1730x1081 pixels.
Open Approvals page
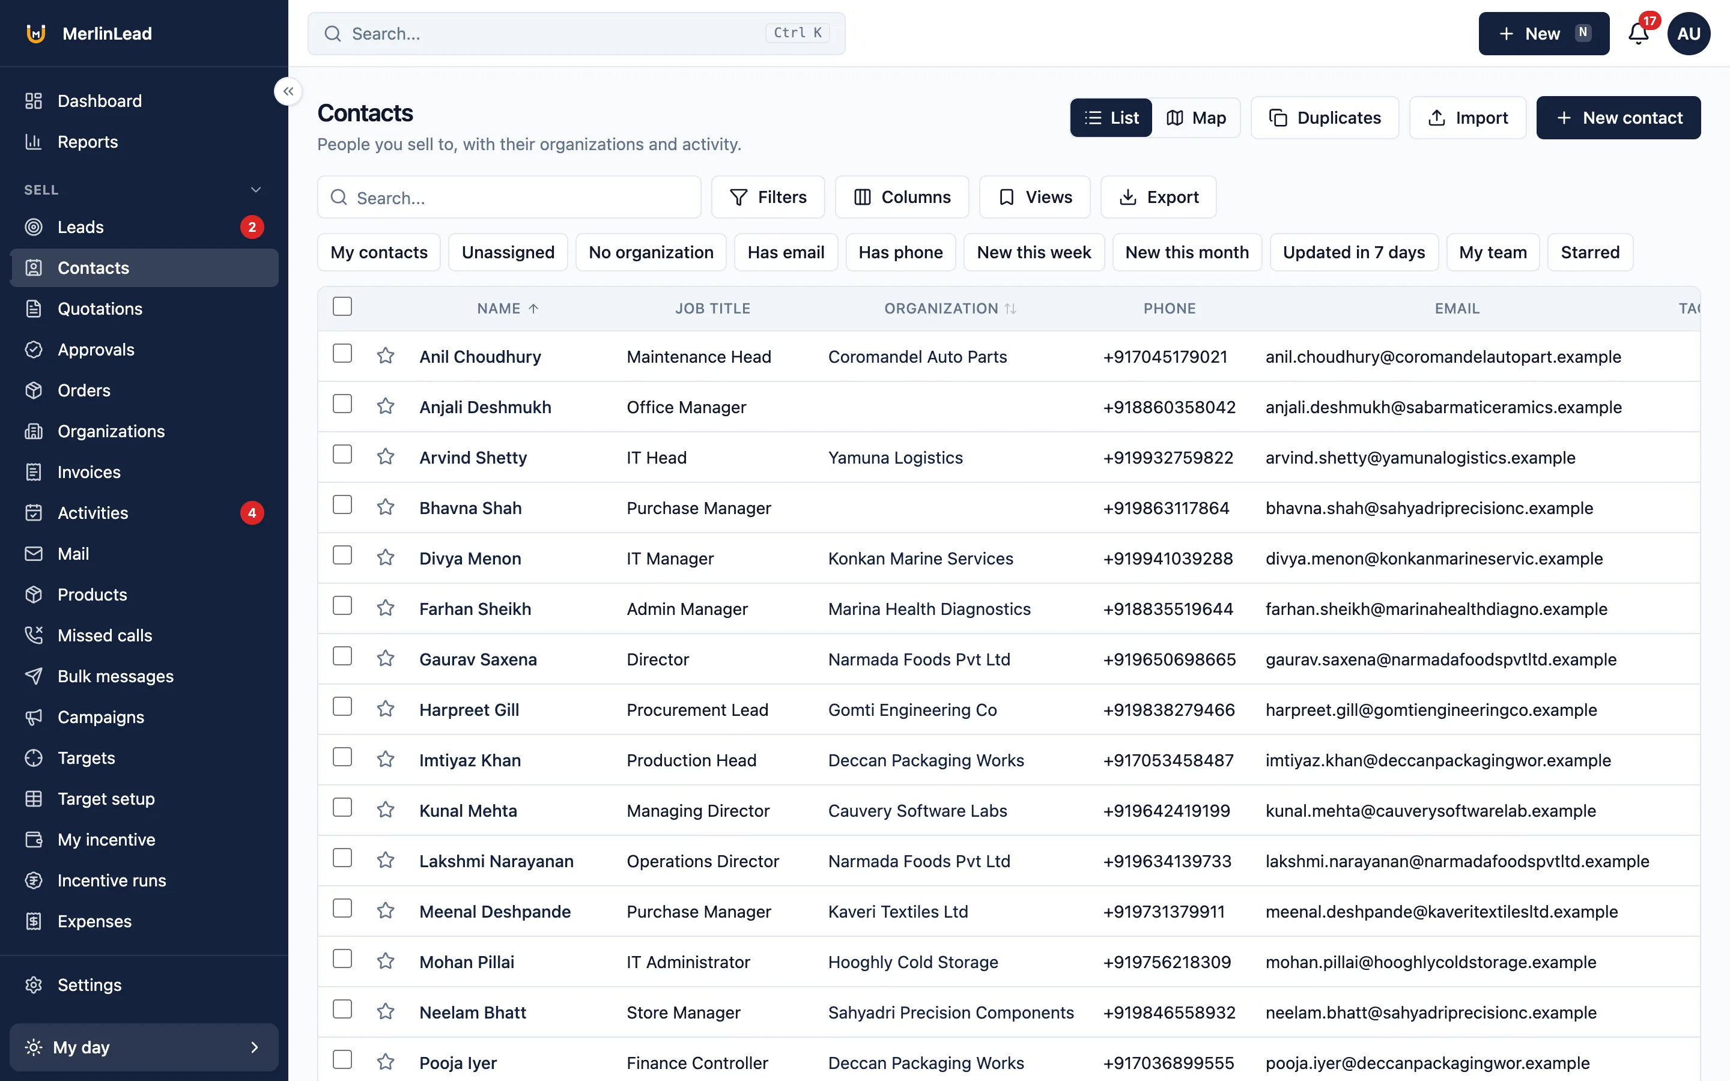coord(144,350)
